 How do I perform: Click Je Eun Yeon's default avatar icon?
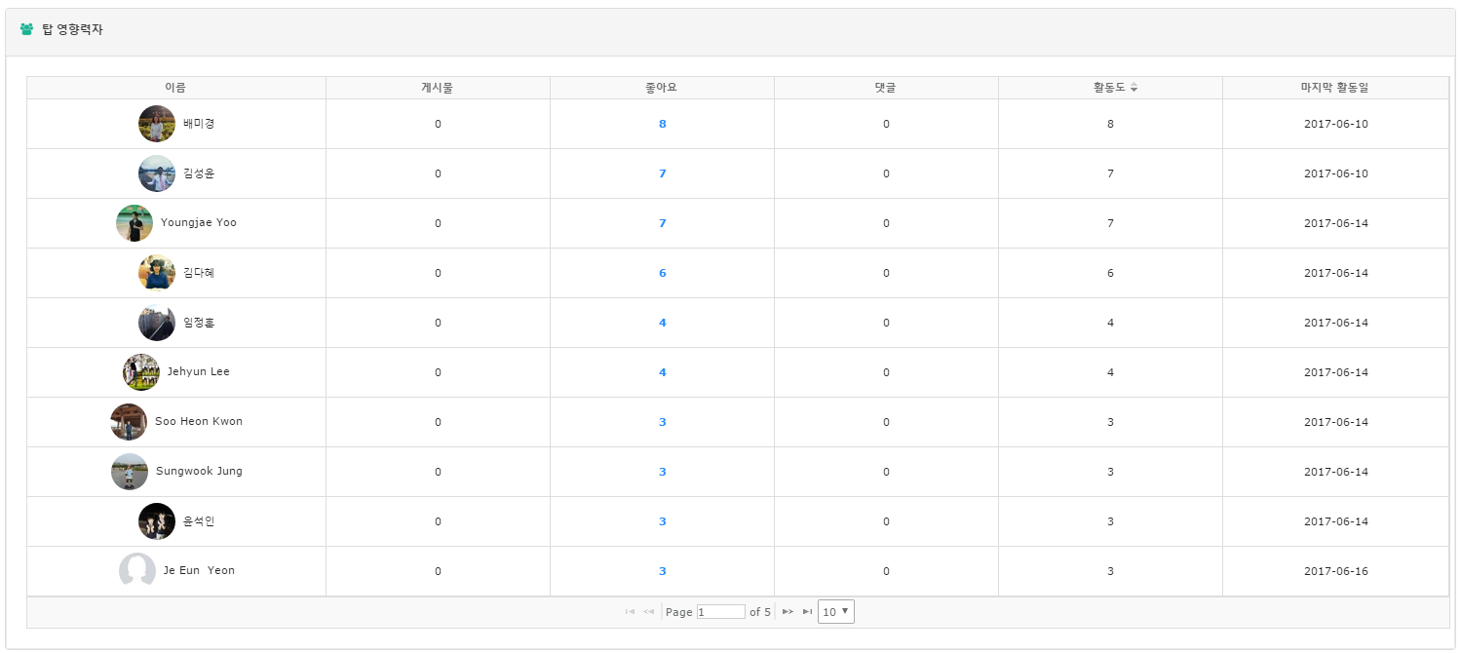click(x=137, y=570)
